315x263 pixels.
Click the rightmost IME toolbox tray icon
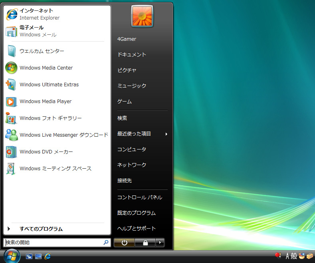tap(310, 256)
